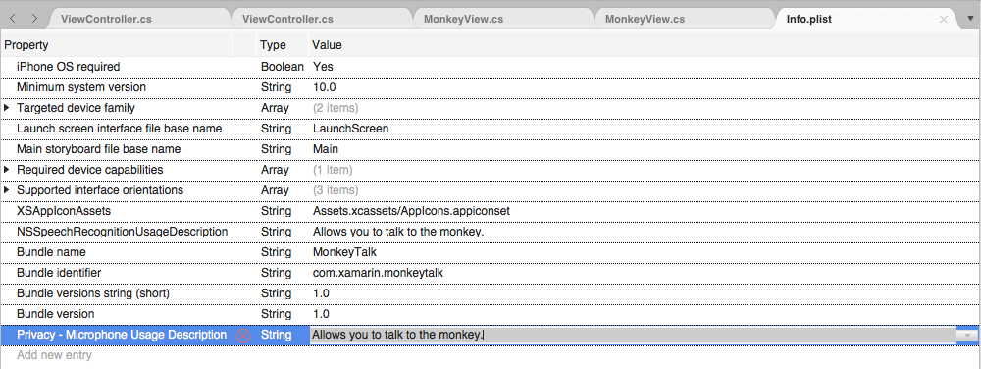Select the Bundle name value MonkeyTalk
This screenshot has width=981, height=369.
344,252
